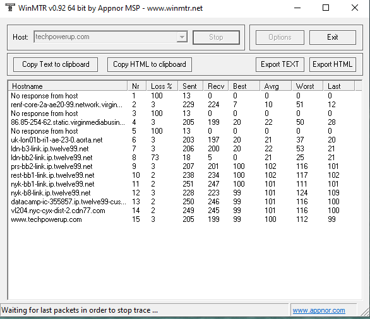The width and height of the screenshot is (370, 319).
Task: Click the Best column header
Action: (244, 86)
